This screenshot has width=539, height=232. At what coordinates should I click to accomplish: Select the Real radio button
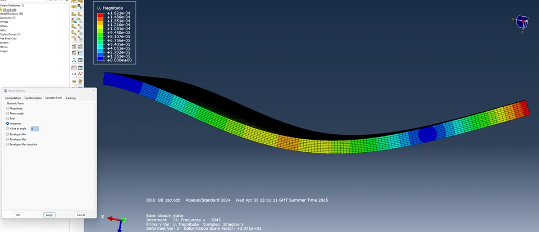7,118
